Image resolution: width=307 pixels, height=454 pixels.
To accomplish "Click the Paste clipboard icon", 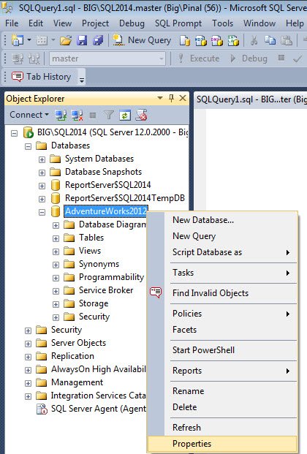I will [287, 40].
